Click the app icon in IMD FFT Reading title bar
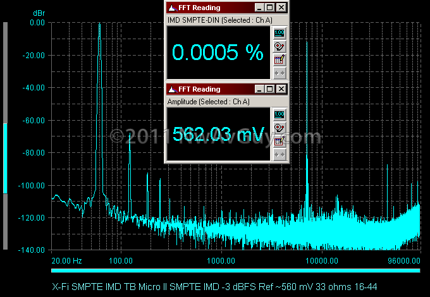430x297 pixels. 173,8
